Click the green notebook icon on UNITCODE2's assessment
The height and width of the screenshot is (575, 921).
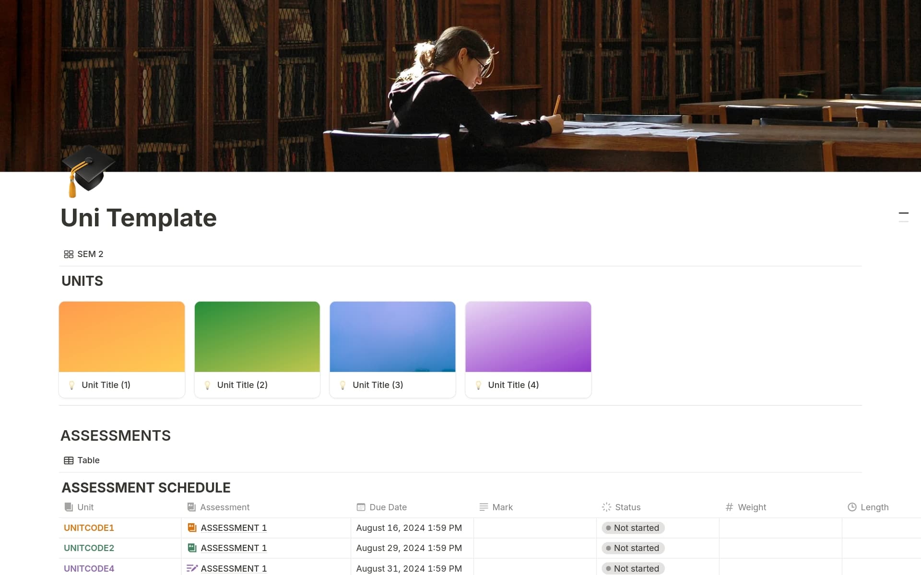coord(192,548)
